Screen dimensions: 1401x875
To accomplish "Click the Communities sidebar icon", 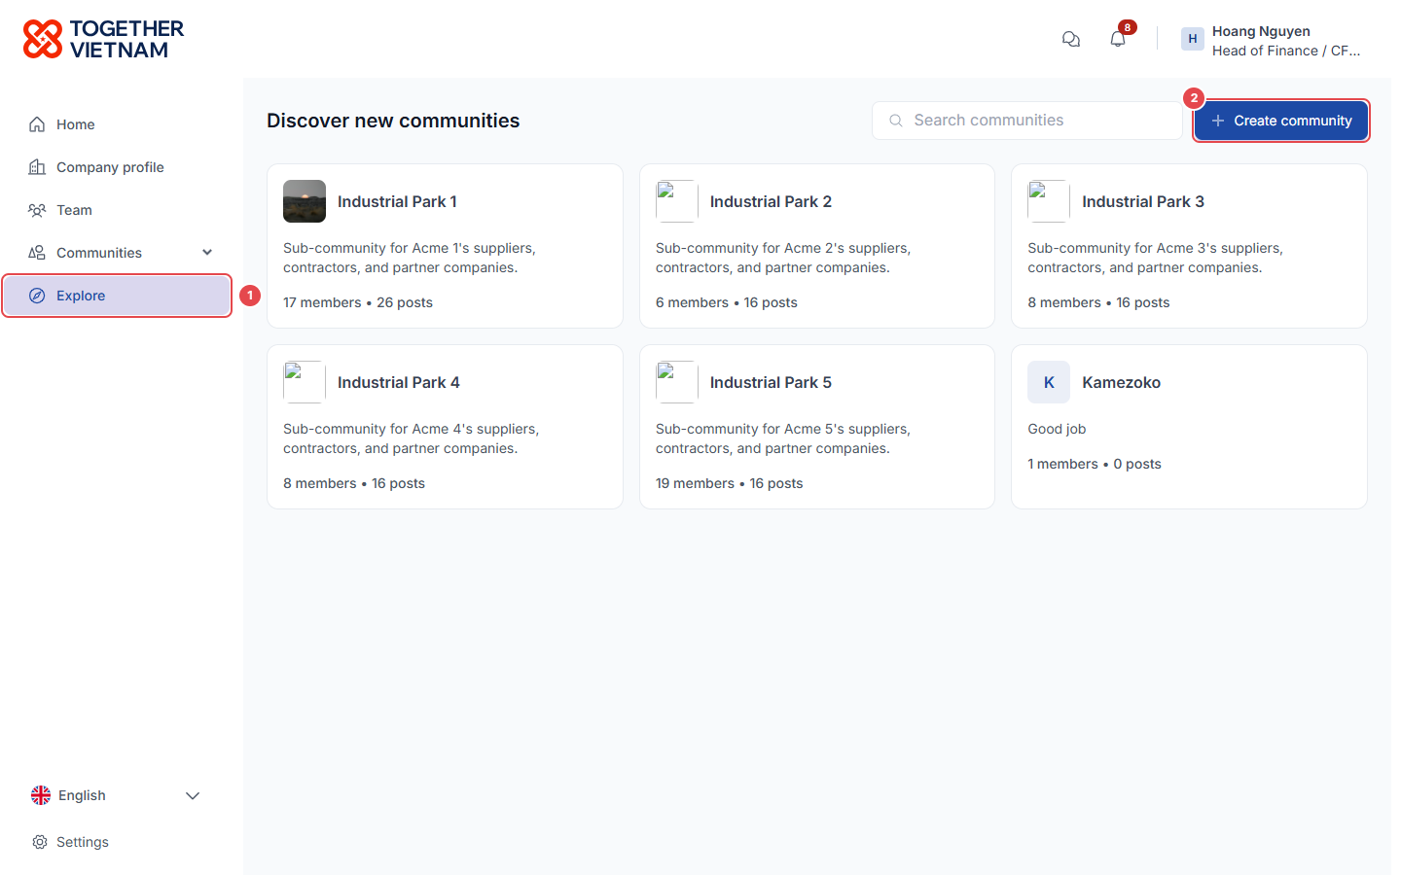I will tap(37, 253).
